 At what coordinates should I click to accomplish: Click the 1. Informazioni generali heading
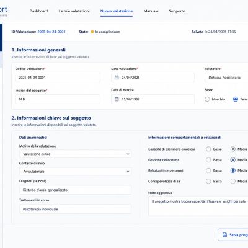tap(38, 50)
